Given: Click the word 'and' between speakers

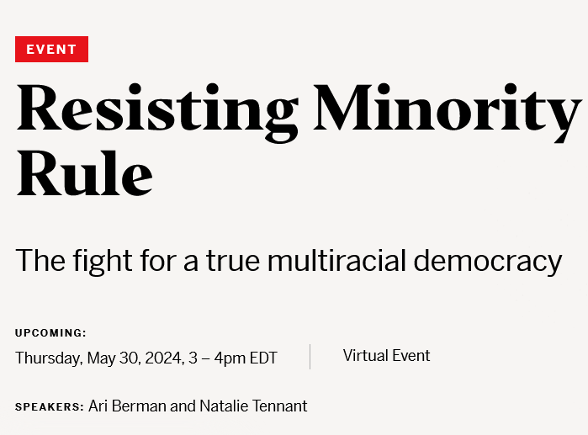Looking at the screenshot, I should pos(183,406).
